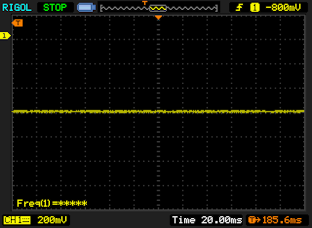Click the Time 20.00ms timebase readout

point(207,220)
